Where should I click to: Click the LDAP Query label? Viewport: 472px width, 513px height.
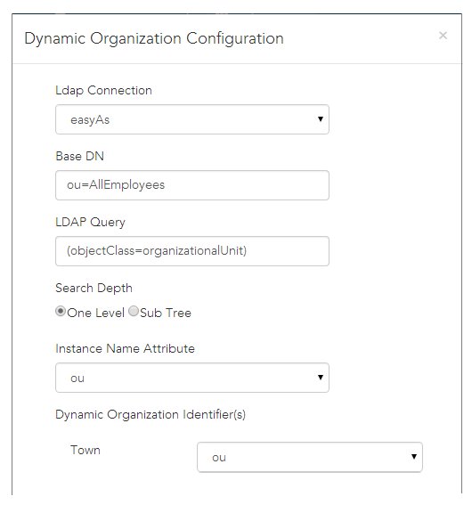[x=90, y=222]
